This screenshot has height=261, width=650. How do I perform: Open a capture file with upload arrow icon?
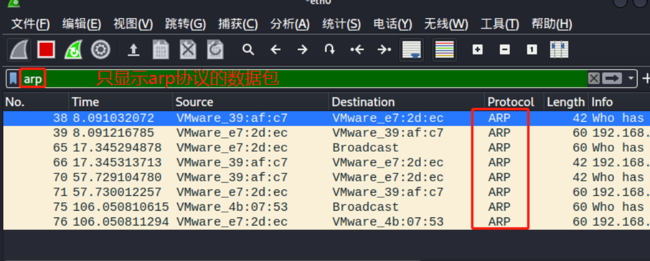[x=133, y=50]
